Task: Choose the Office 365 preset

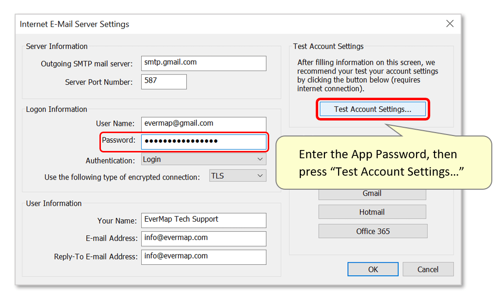Action: pos(372,231)
